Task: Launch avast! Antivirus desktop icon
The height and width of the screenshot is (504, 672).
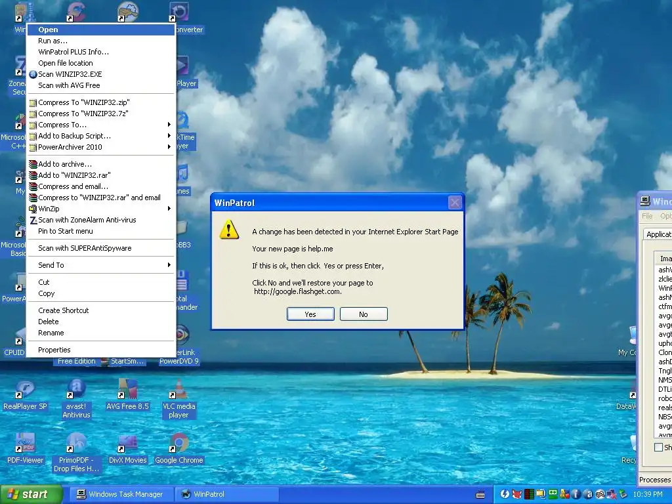Action: pos(76,398)
